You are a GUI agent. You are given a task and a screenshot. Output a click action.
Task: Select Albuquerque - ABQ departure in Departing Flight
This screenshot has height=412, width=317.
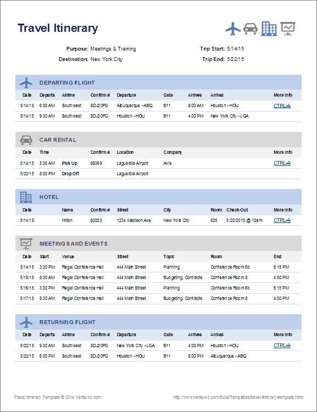(134, 105)
